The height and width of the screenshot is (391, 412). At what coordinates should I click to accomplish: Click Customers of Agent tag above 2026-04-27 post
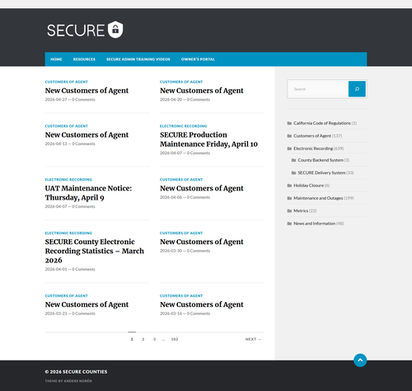click(x=67, y=82)
